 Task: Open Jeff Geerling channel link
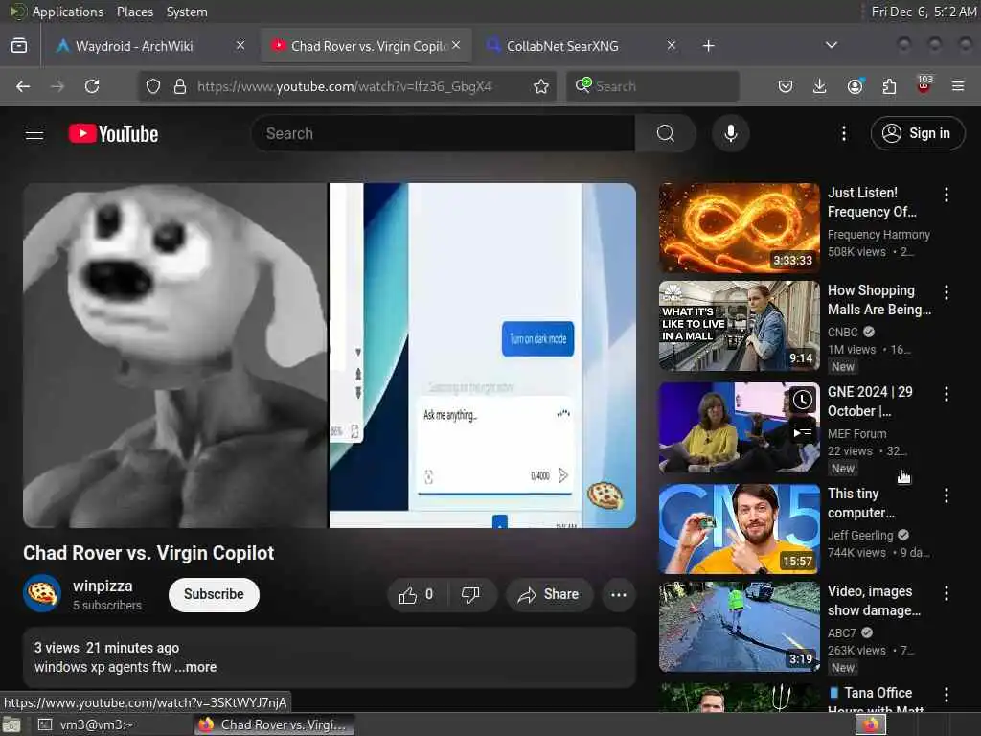tap(860, 536)
